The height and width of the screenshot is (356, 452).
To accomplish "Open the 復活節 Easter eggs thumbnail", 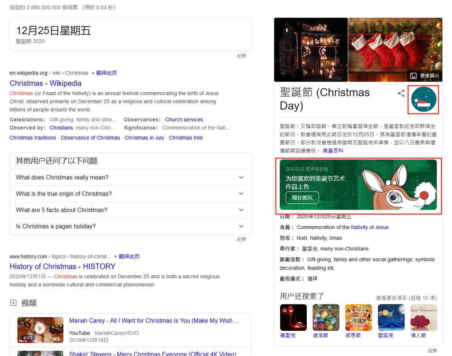I will pyautogui.click(x=326, y=318).
